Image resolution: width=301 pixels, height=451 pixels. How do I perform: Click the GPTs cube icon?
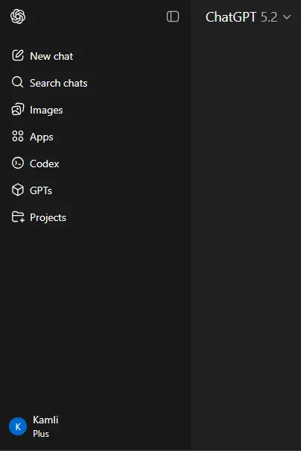click(18, 190)
